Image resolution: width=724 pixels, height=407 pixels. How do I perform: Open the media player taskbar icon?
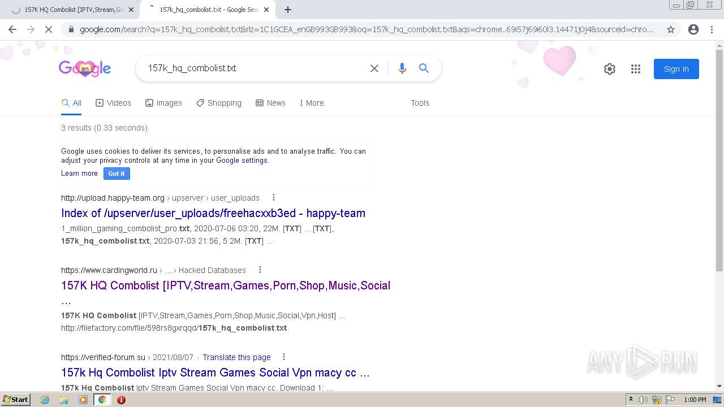coord(83,400)
